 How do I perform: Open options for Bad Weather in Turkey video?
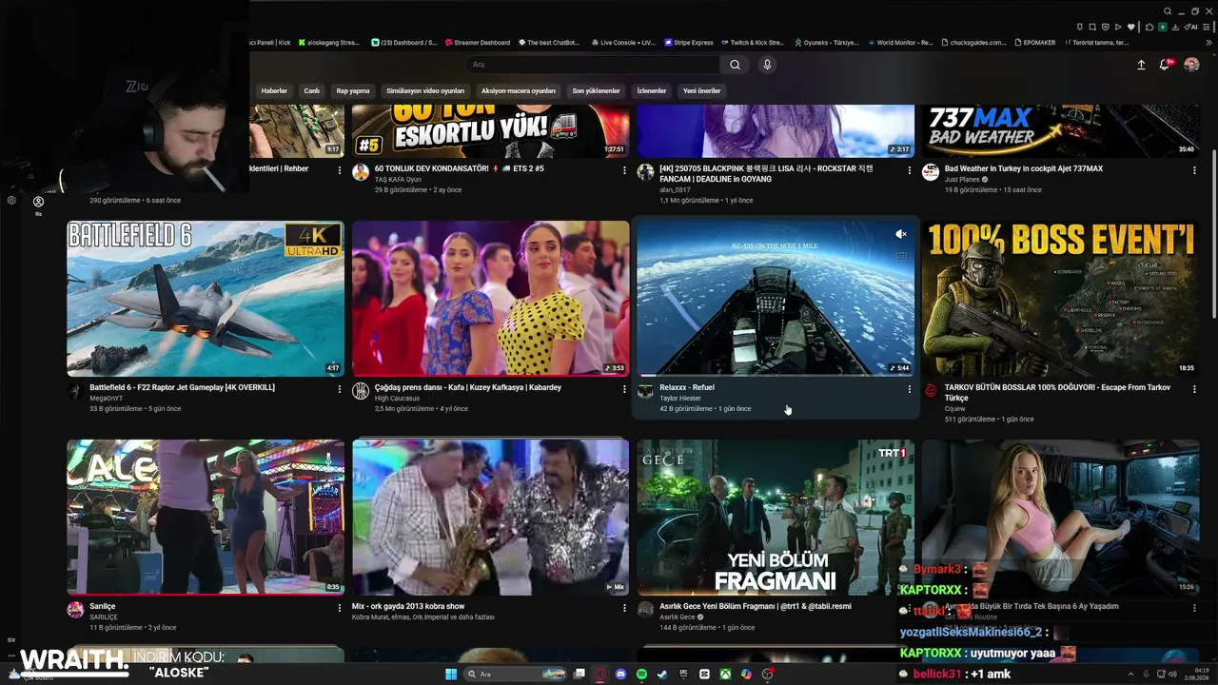[x=1194, y=169]
